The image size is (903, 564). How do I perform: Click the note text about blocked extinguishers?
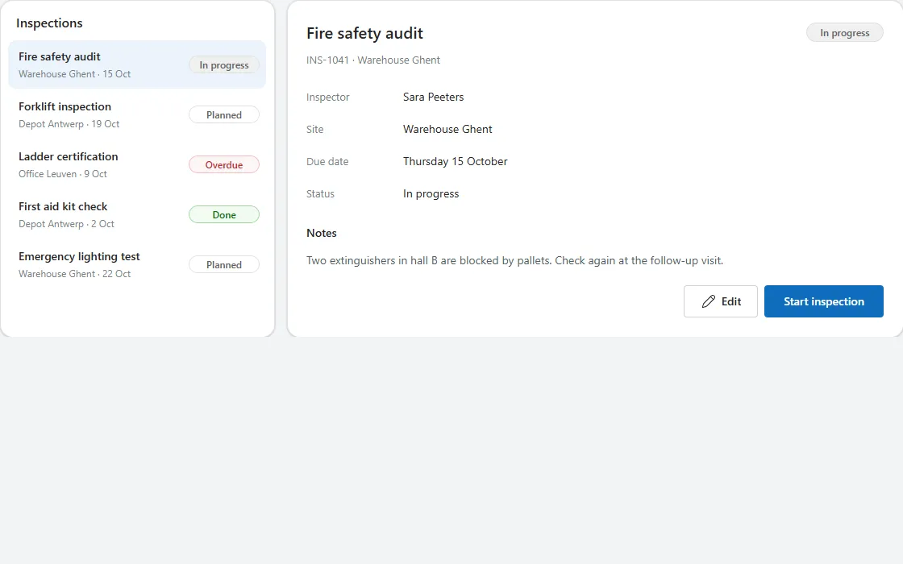tap(514, 260)
